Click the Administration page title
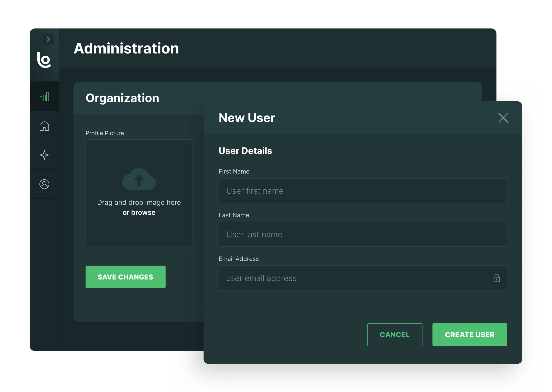 pyautogui.click(x=126, y=48)
